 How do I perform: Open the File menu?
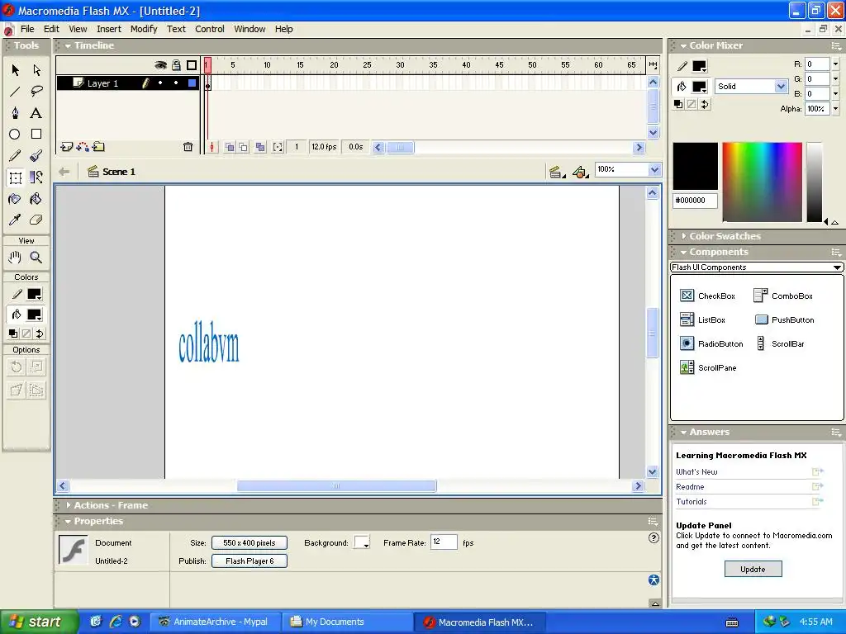coord(27,29)
